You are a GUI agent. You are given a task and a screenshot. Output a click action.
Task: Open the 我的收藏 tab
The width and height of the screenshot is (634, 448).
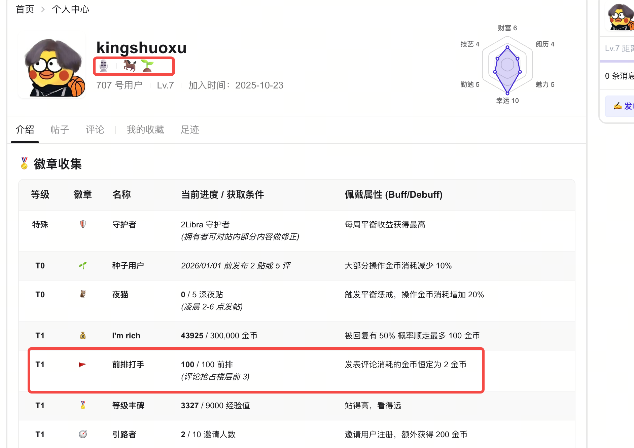(x=145, y=130)
